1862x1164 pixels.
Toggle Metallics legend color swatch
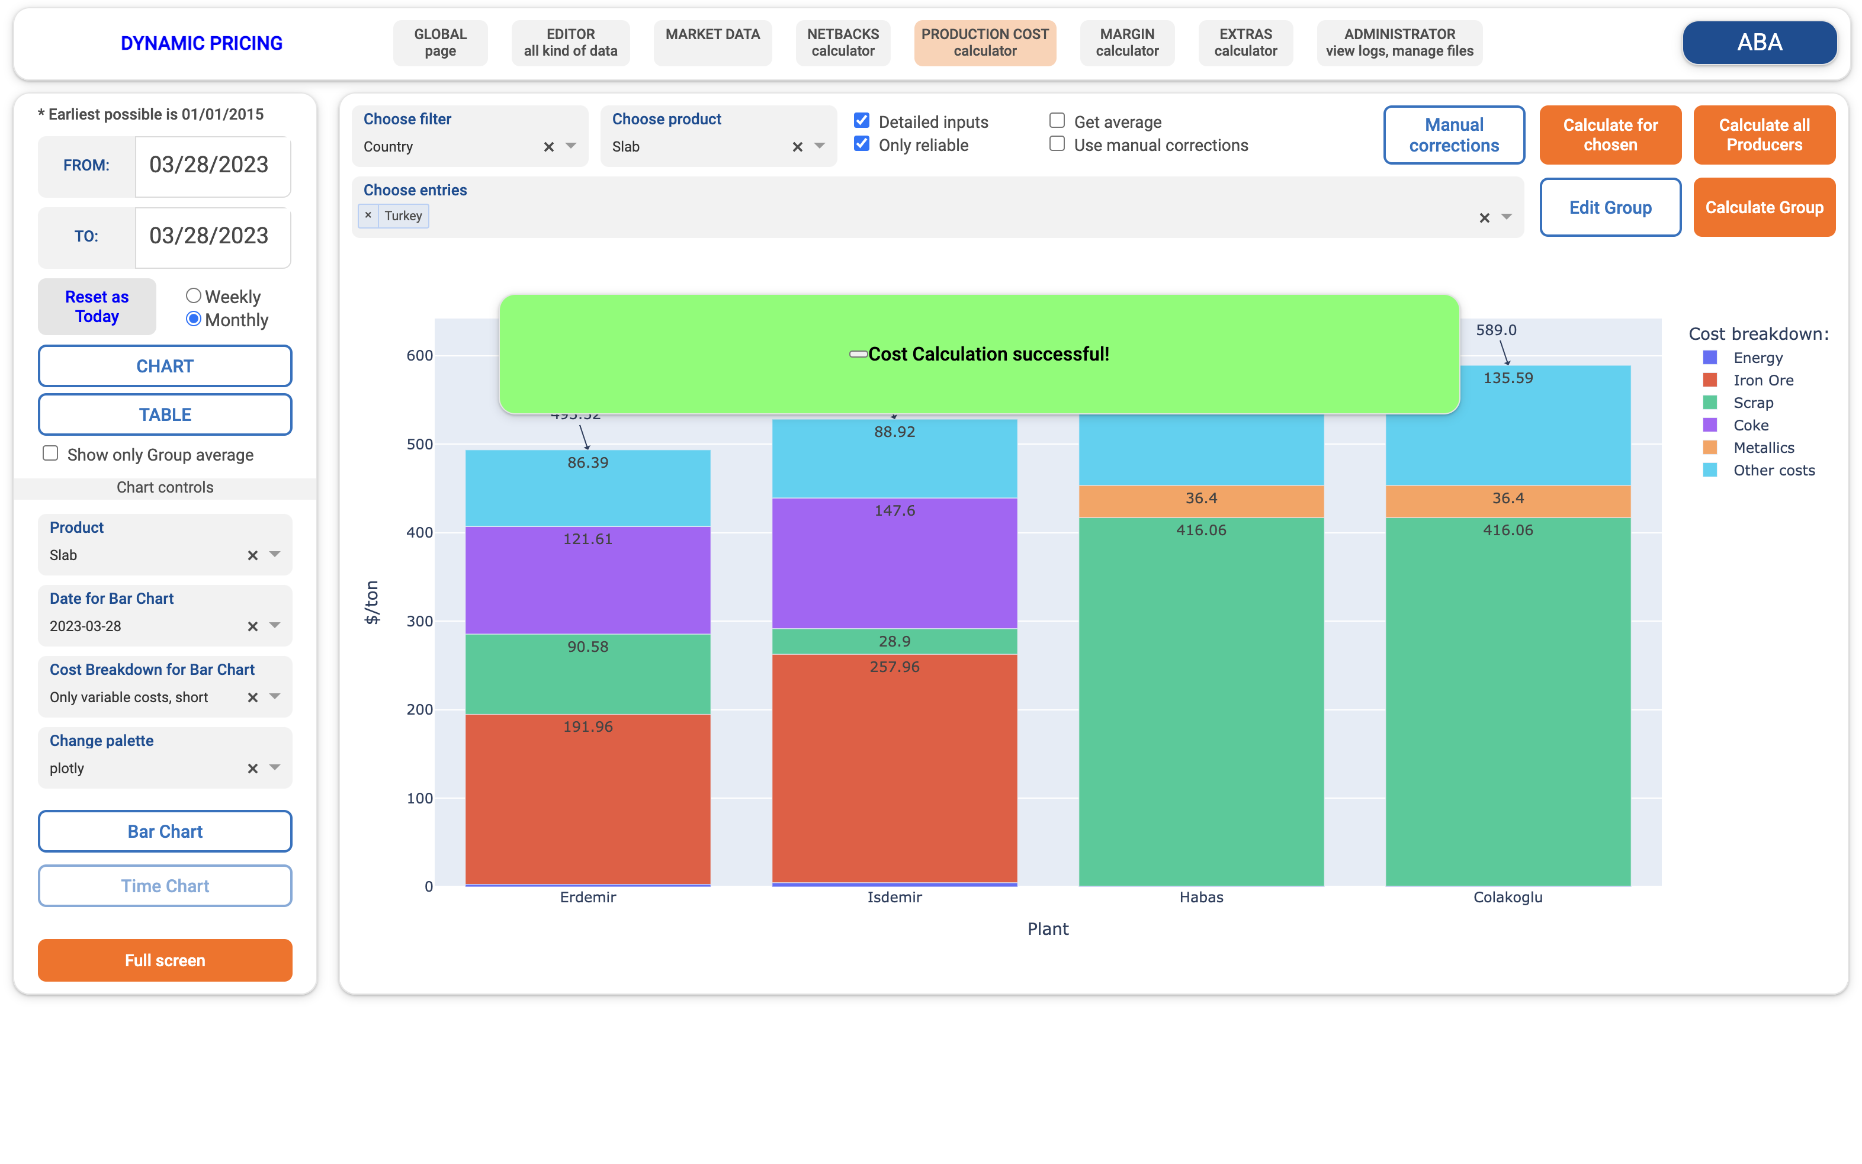pyautogui.click(x=1710, y=447)
